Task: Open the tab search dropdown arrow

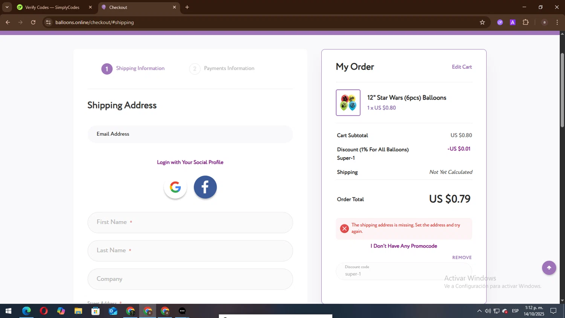Action: [7, 7]
